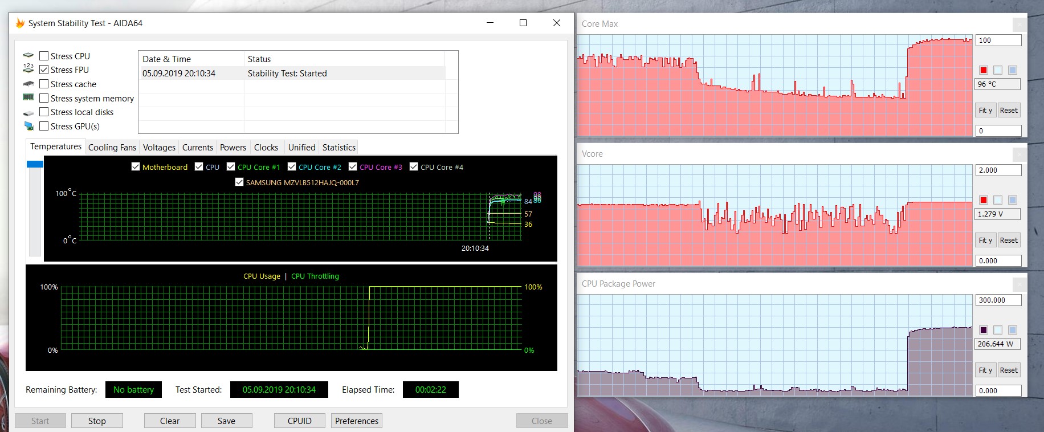The image size is (1044, 432).
Task: Click the Vcore current value 1.279 V
Action: [x=998, y=214]
